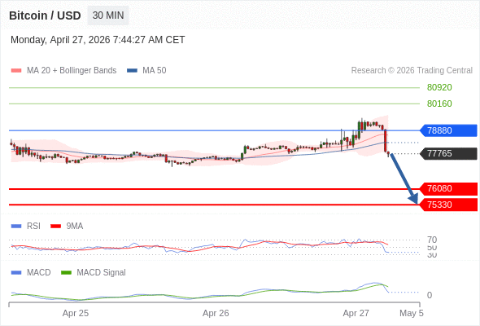The height and width of the screenshot is (326, 480).
Task: Click the MA 20 + Bollinger Bands legend swatch
Action: [16, 71]
